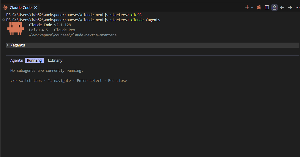Click the 'switch tabs' hint text
Screen dimensions: 300x157
point(30,81)
